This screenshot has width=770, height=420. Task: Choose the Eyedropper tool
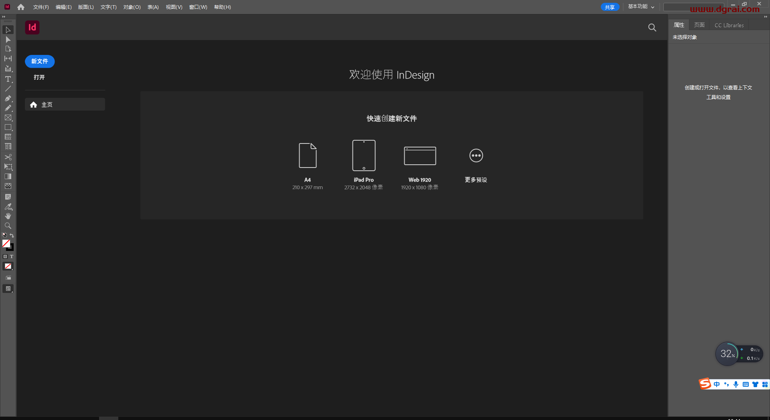click(x=8, y=207)
